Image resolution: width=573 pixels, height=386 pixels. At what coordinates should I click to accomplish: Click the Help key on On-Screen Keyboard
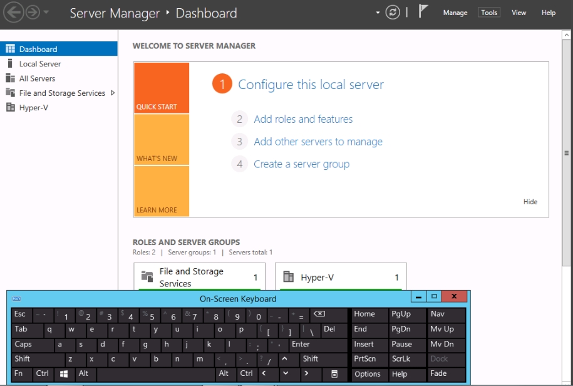406,374
